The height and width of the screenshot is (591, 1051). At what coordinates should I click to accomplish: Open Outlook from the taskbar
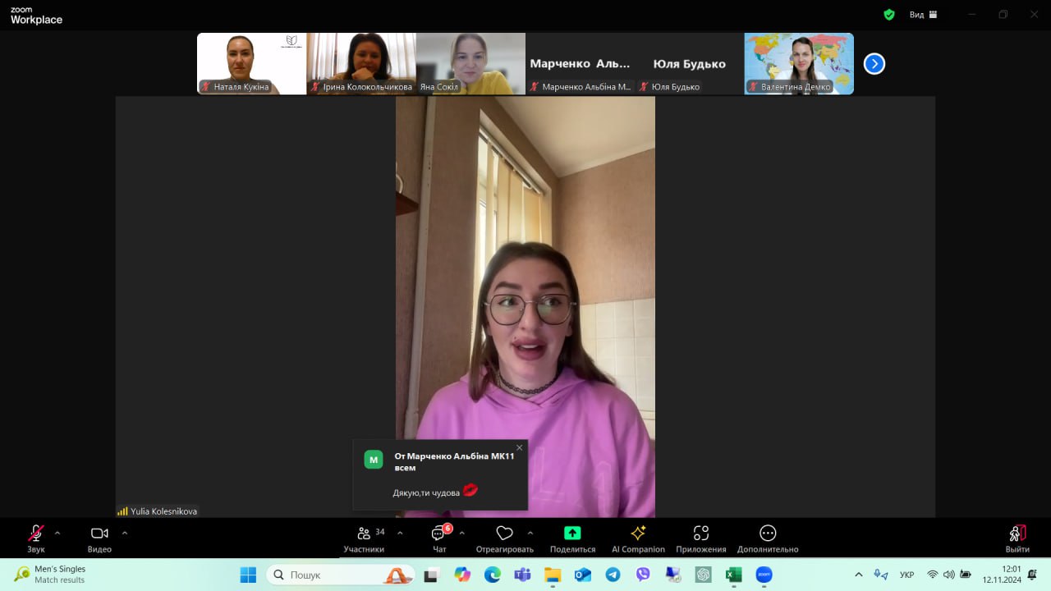point(583,575)
